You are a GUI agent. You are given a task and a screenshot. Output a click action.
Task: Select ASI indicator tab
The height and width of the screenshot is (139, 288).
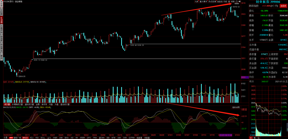[x=72, y=138]
